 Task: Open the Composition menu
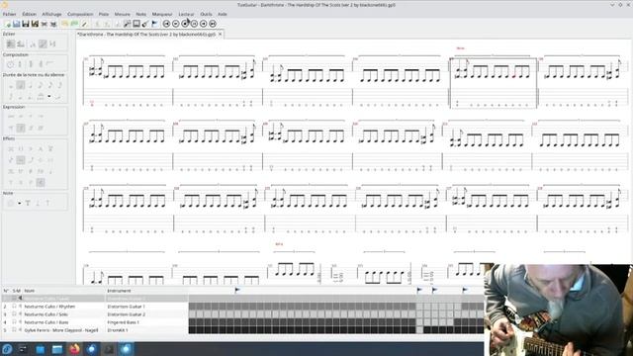point(80,14)
